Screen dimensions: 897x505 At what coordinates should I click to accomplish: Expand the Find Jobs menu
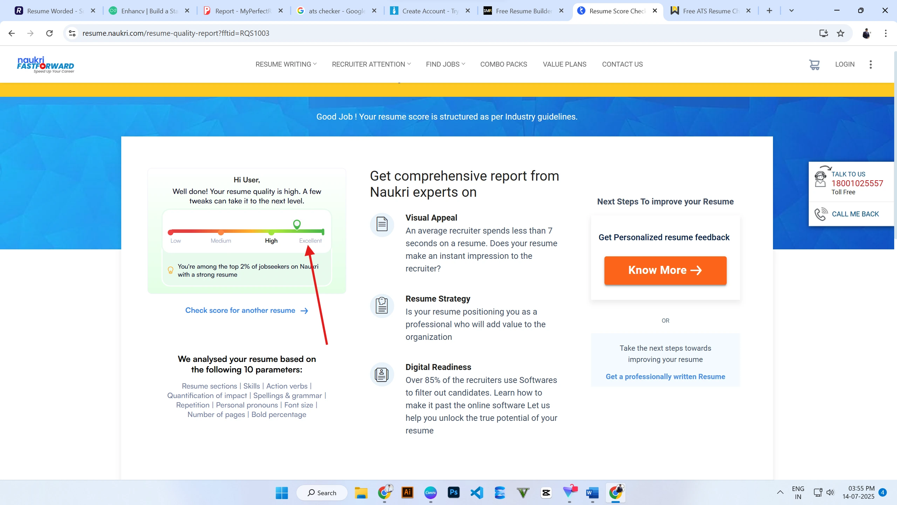(x=445, y=65)
